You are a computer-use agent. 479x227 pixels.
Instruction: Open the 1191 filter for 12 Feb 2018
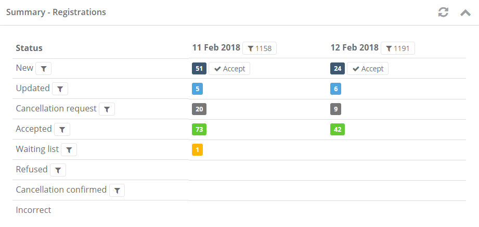point(398,48)
